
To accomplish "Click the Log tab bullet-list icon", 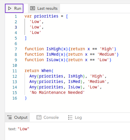I will [70, 118].
